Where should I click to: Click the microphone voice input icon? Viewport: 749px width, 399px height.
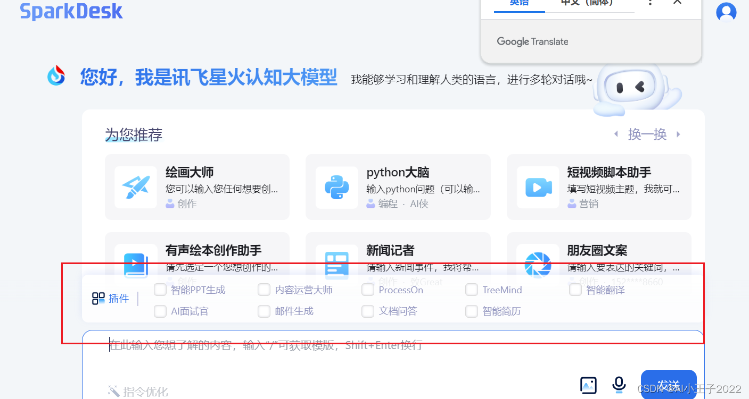pyautogui.click(x=619, y=385)
